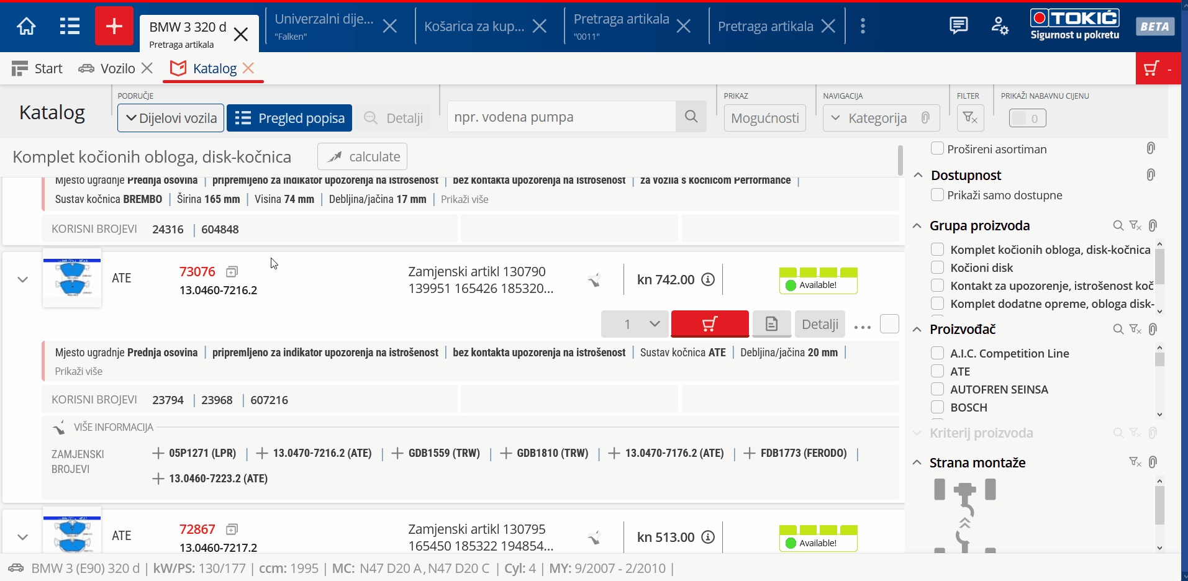The image size is (1188, 581).
Task: Switch to the Vozilo tab
Action: 117,69
